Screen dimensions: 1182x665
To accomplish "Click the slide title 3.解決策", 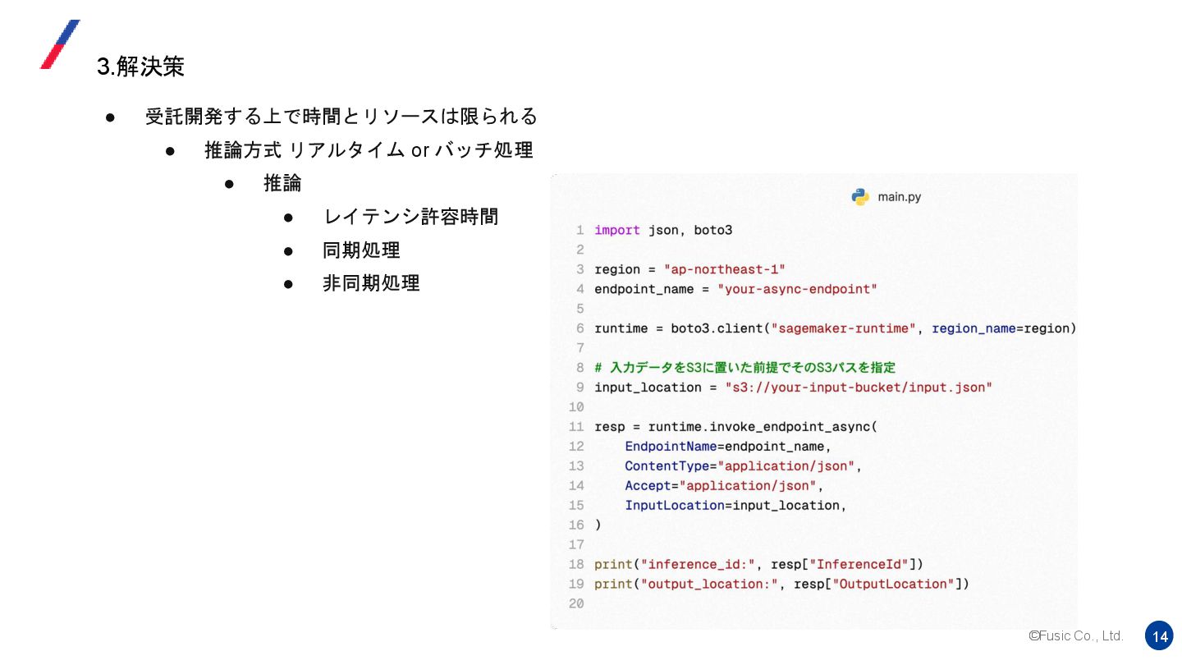I will pyautogui.click(x=140, y=67).
